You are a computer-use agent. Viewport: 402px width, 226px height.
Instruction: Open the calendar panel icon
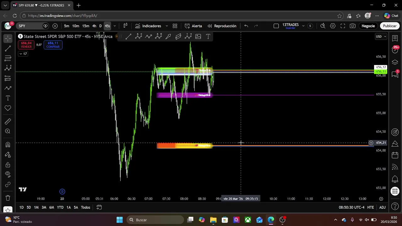tap(395, 155)
